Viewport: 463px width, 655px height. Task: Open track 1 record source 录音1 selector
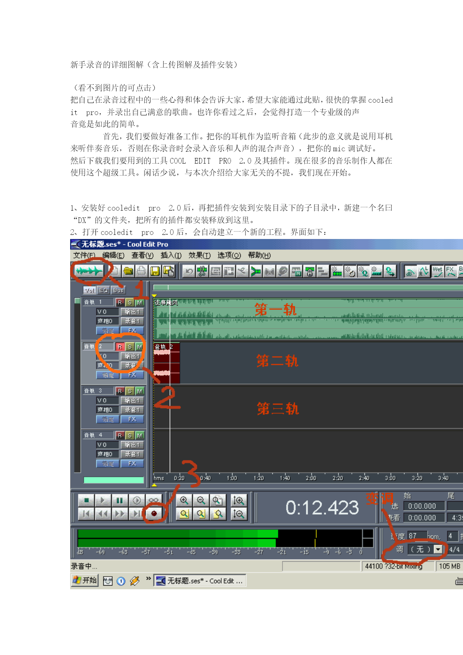click(132, 321)
